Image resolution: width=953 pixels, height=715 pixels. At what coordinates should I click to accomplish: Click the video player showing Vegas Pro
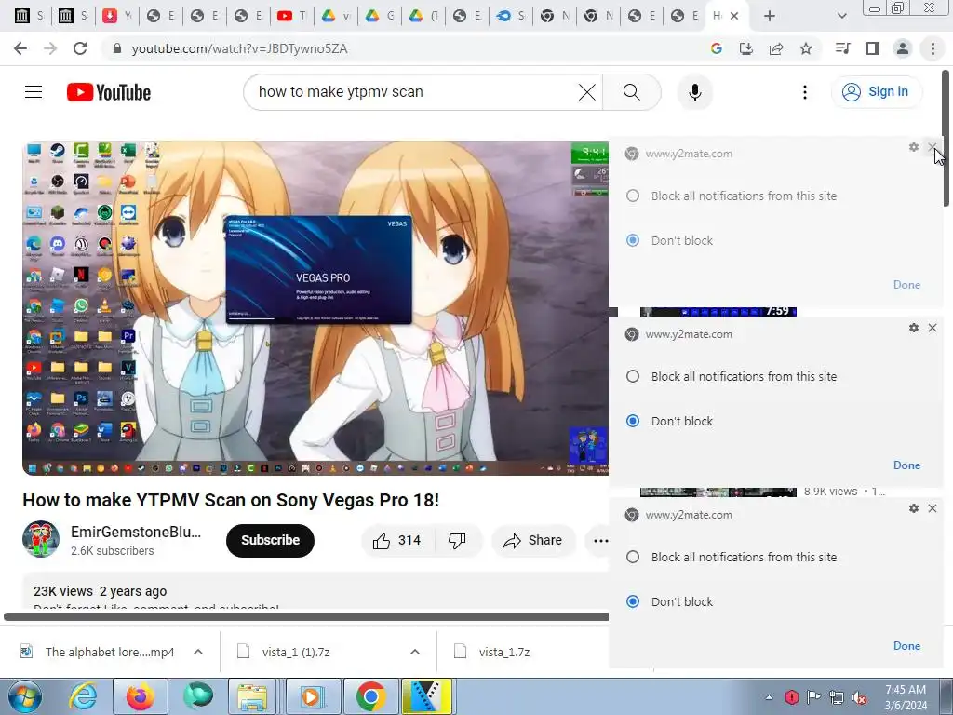(315, 308)
